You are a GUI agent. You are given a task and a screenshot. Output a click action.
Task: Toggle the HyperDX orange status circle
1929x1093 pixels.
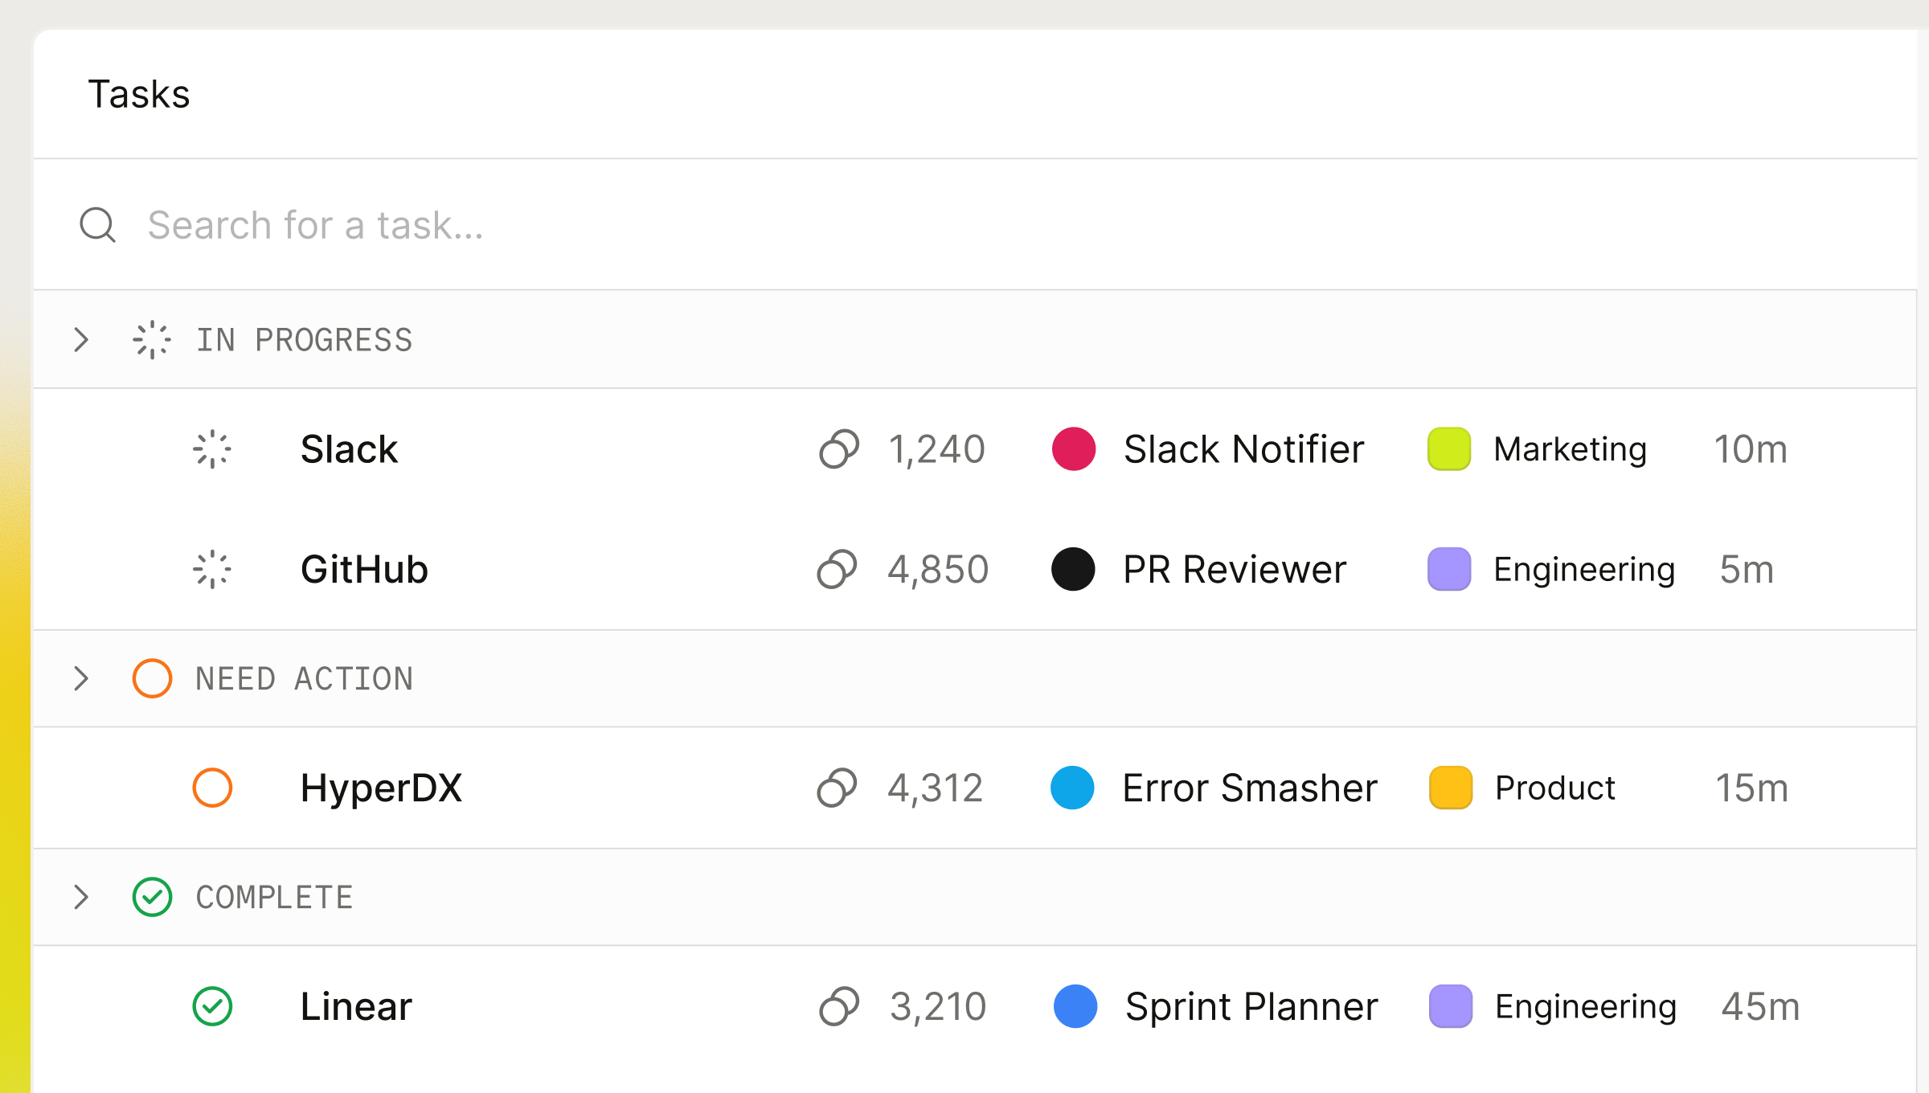[212, 788]
